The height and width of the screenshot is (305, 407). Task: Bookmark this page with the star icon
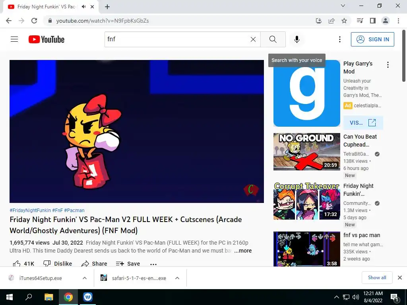pos(344,21)
